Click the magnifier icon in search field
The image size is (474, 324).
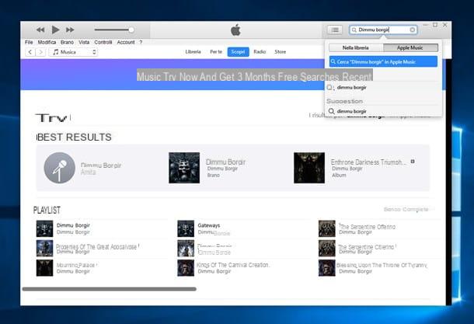pyautogui.click(x=354, y=30)
